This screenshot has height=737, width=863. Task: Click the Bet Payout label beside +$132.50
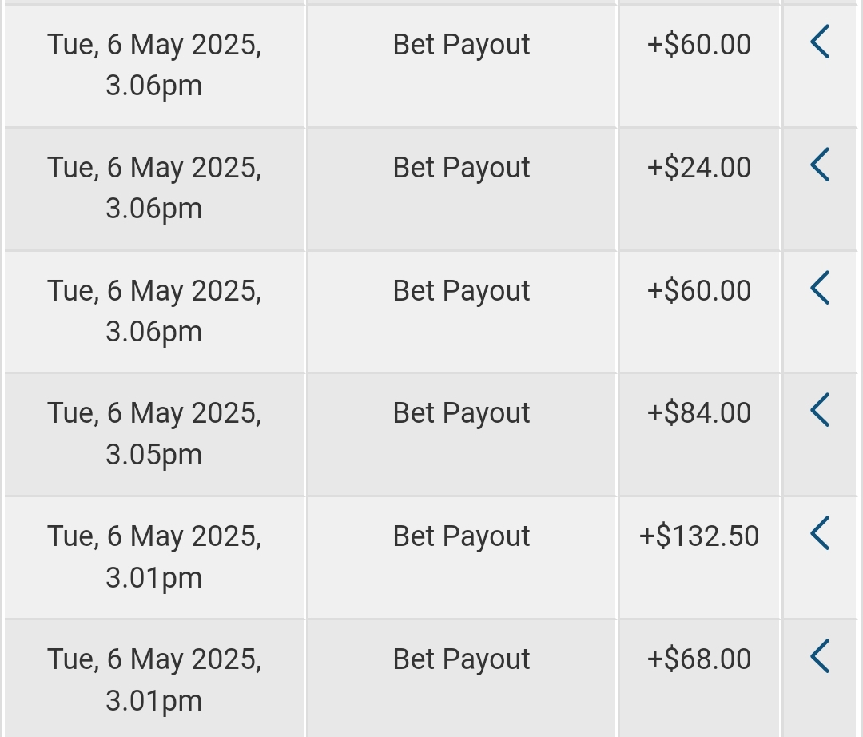[x=461, y=536]
